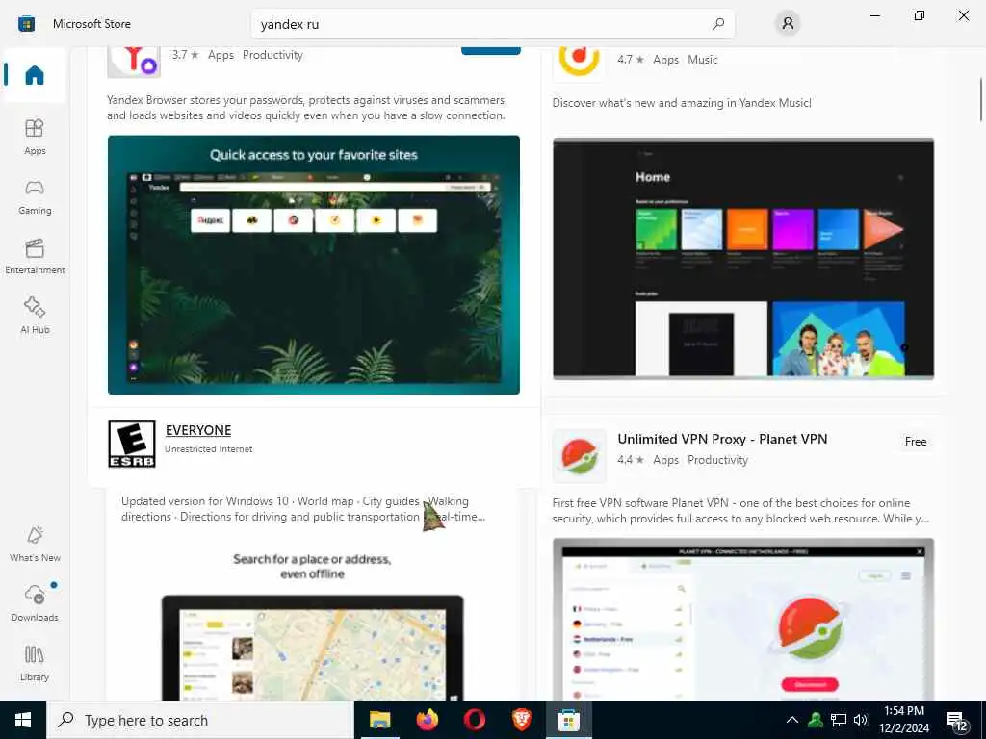Open the Entertainment section
986x739 pixels.
(x=35, y=256)
